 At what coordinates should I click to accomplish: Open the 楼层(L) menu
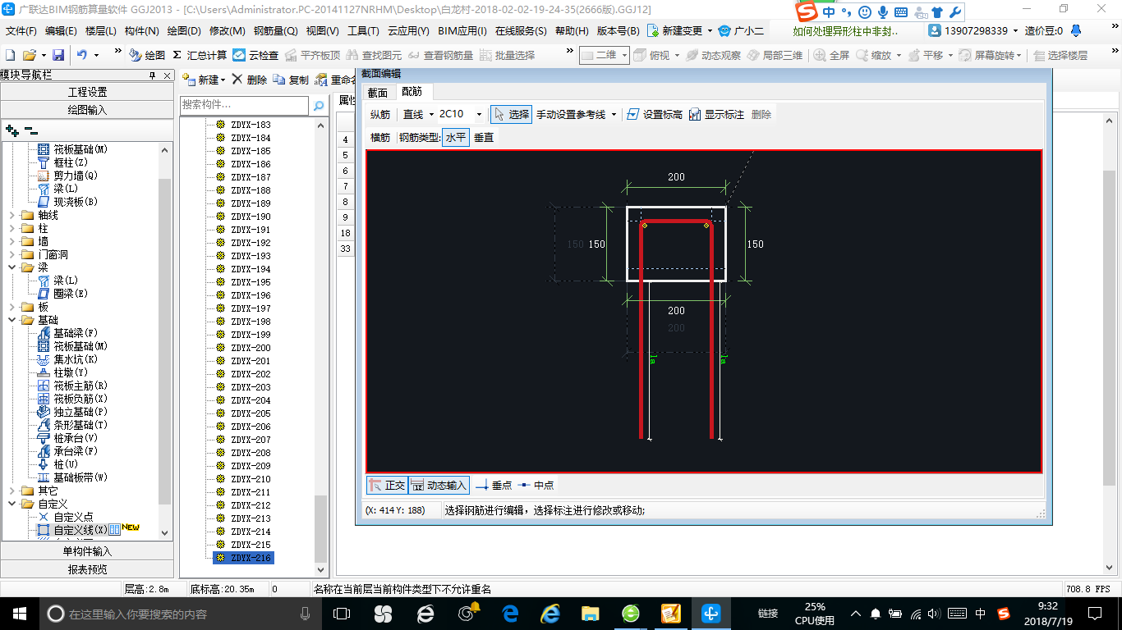pos(101,30)
